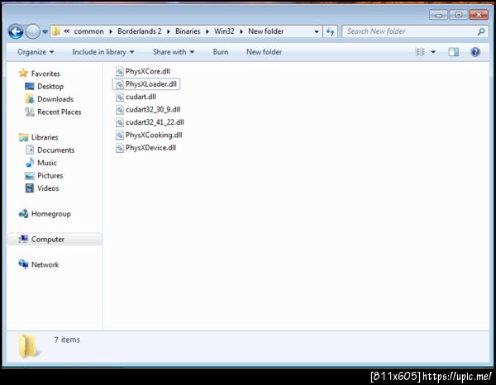Viewport: 496px width, 385px height.
Task: Open the More view options dropdown arrow
Action: coord(433,52)
